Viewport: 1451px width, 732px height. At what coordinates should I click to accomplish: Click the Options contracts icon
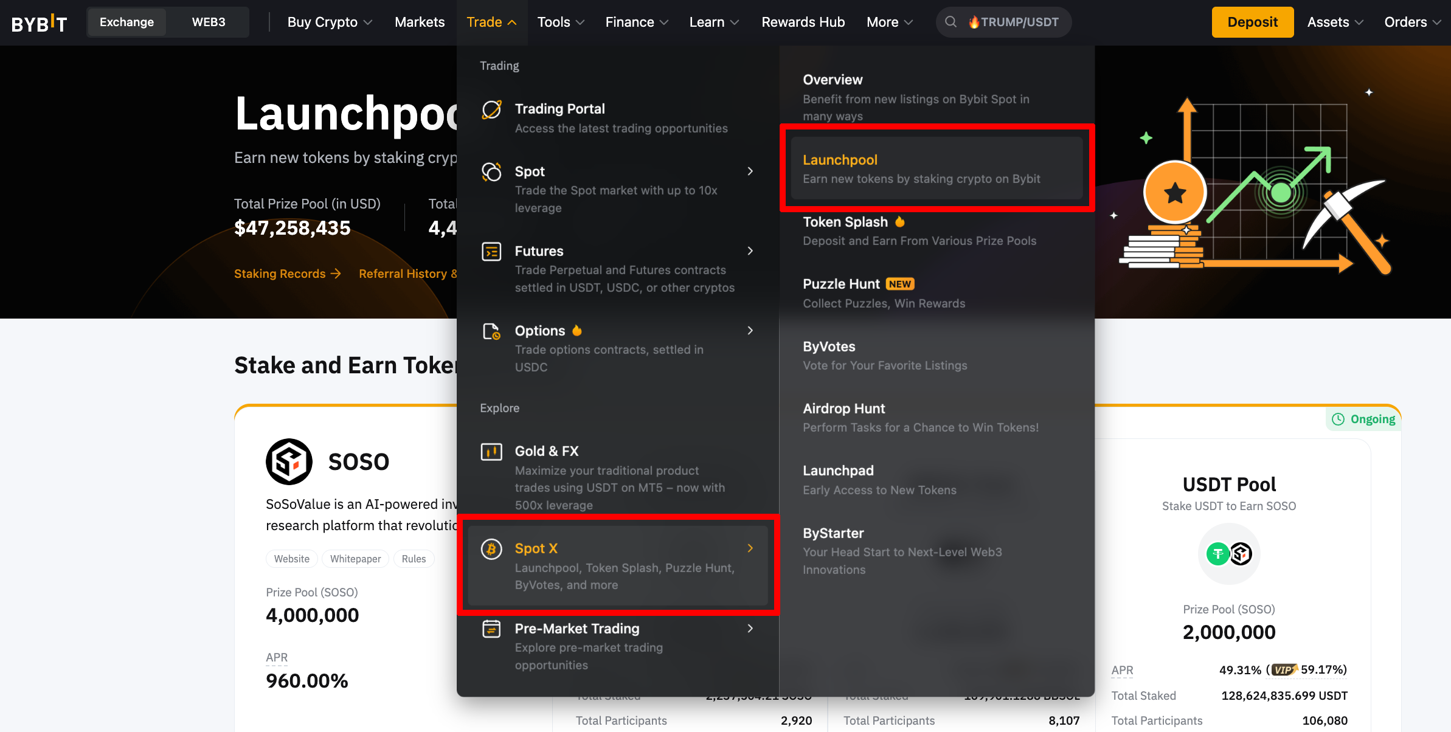[491, 331]
